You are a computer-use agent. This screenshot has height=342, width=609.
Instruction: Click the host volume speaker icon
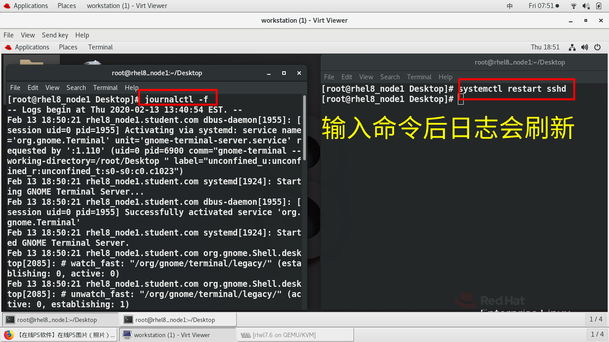coord(586,6)
